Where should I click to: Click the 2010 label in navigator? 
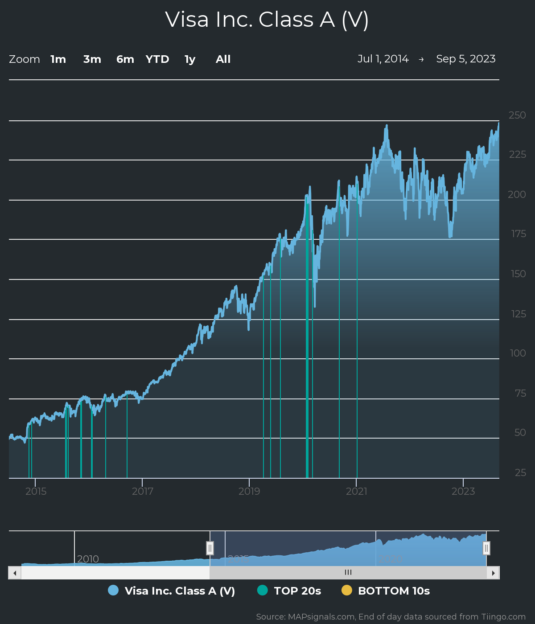[88, 559]
